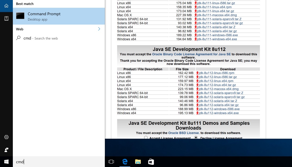
Task: Download jdk-8u111-windows-x64.exe
Action: point(217,39)
